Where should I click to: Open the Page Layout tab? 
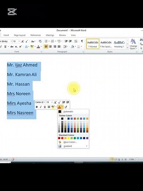click(20, 35)
